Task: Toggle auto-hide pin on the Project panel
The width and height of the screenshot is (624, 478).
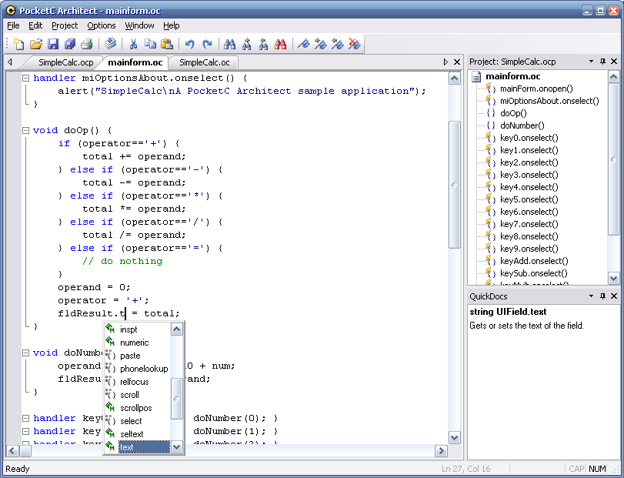Action: [x=601, y=61]
